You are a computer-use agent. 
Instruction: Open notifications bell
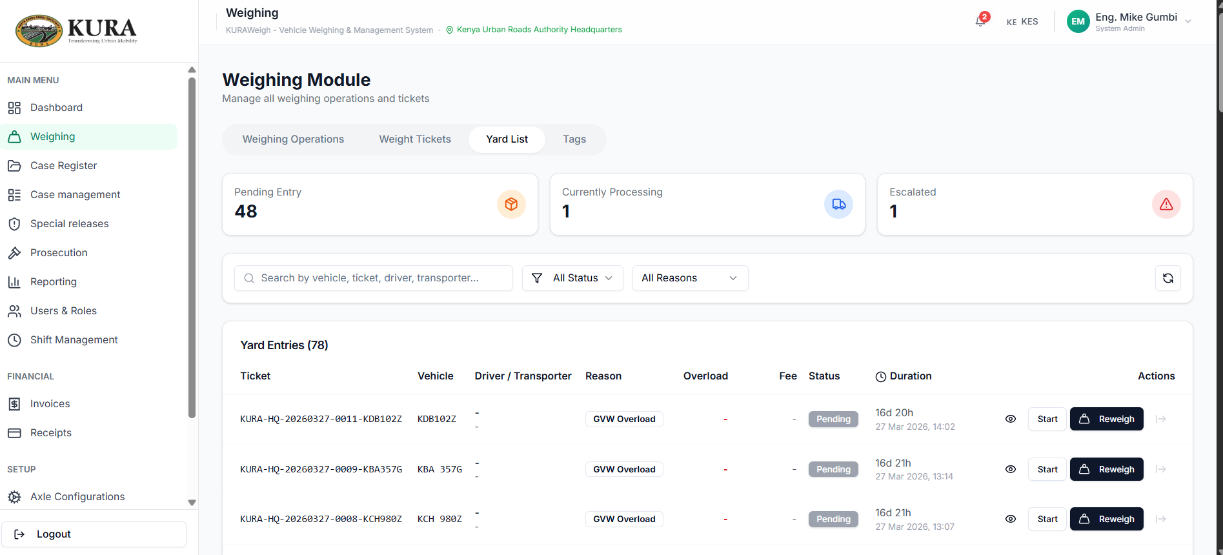[x=980, y=21]
